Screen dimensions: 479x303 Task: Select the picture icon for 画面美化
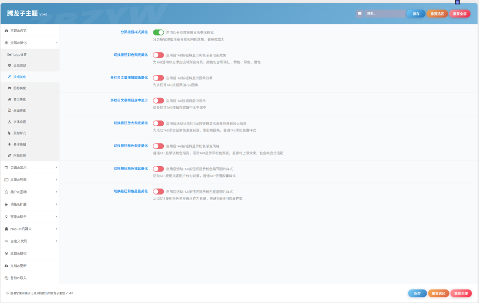coord(9,110)
